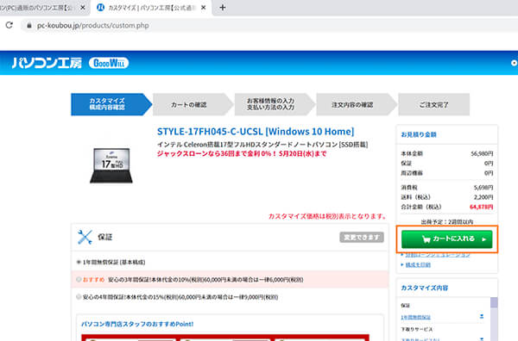Click the カスタマイズ構成内容確認 step

[x=111, y=104]
